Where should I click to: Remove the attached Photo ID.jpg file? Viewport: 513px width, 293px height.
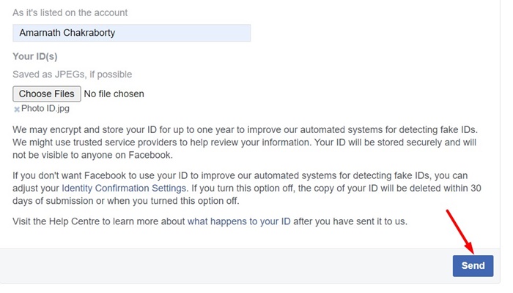pos(16,110)
